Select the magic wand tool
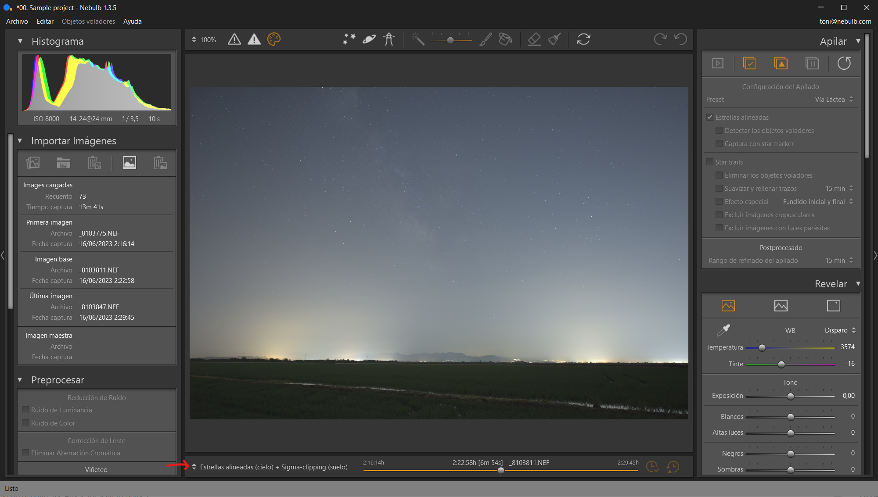 tap(418, 39)
